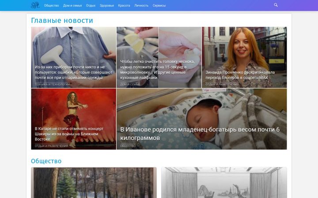Click ОТДЫХ И РАЗВЛЕЧЕНИЯ tag under Пронченко article

(222, 84)
